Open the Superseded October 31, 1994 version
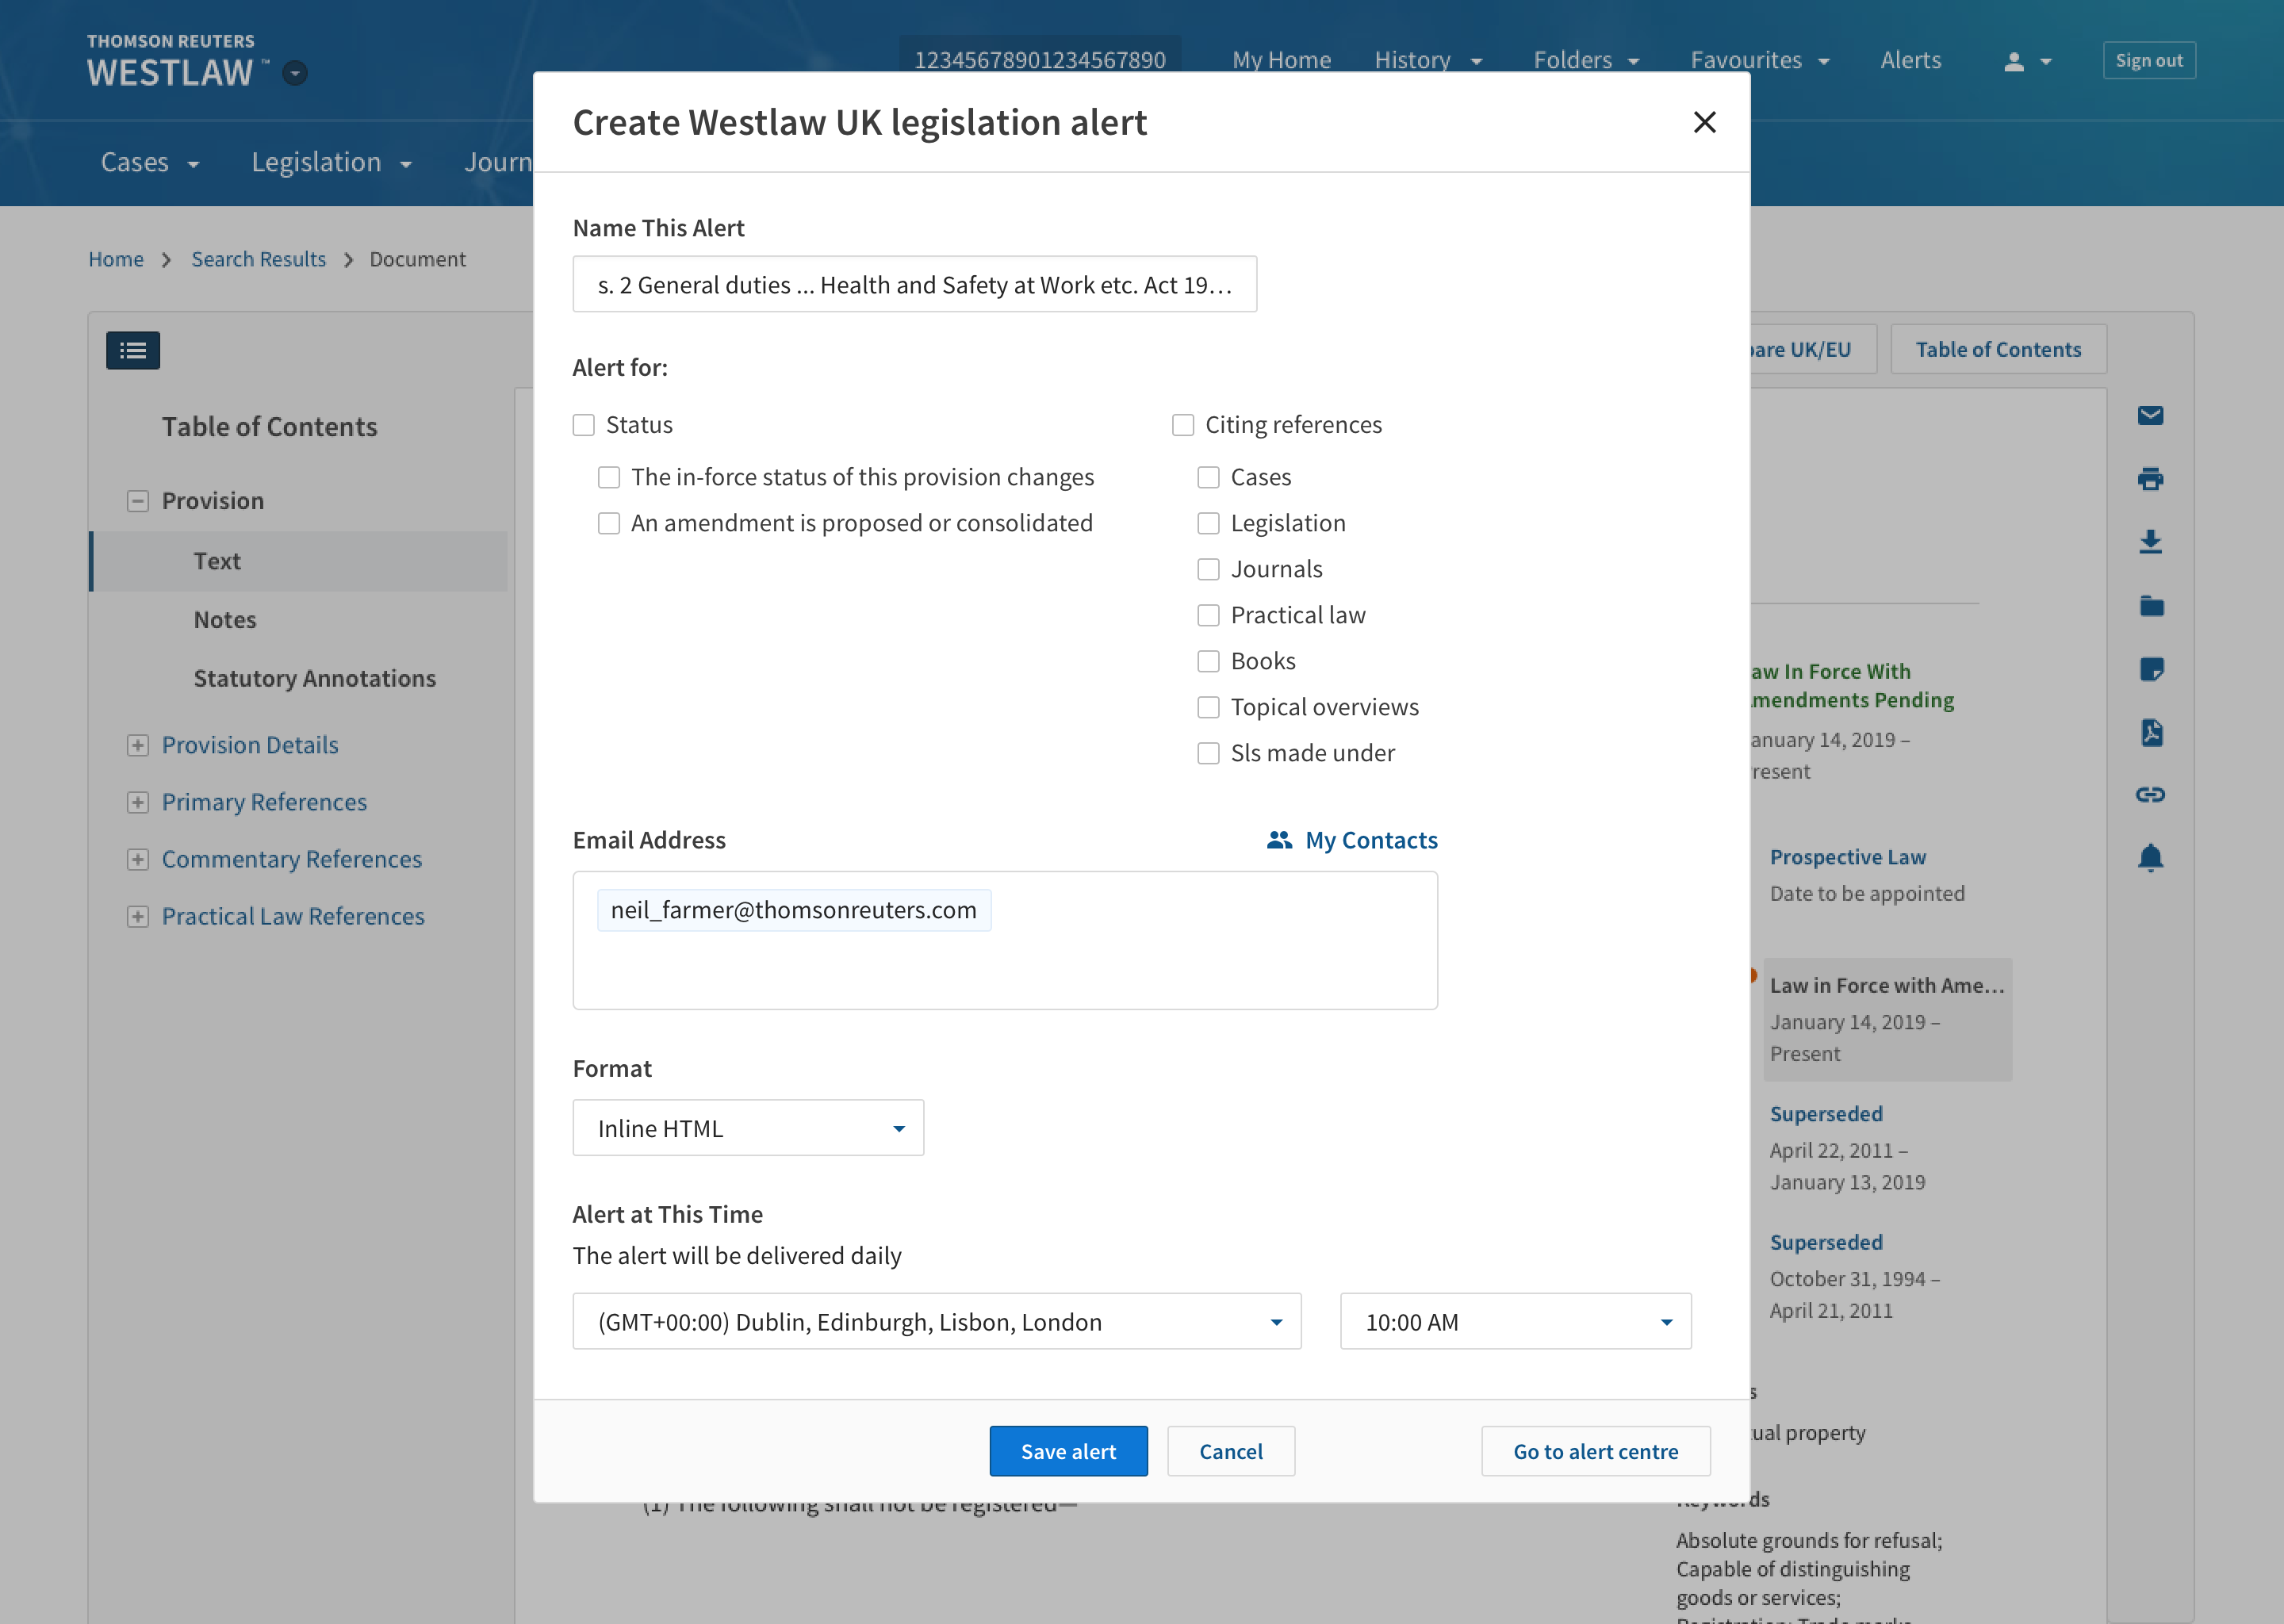The height and width of the screenshot is (1624, 2284). pyautogui.click(x=1826, y=1242)
